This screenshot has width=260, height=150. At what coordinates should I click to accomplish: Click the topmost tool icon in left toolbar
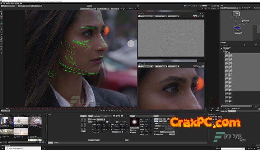pyautogui.click(x=2, y=11)
